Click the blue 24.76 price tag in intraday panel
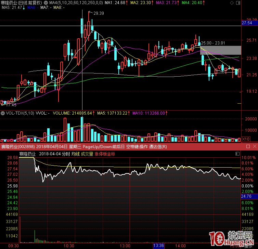258x249 pixels. (x=246, y=197)
